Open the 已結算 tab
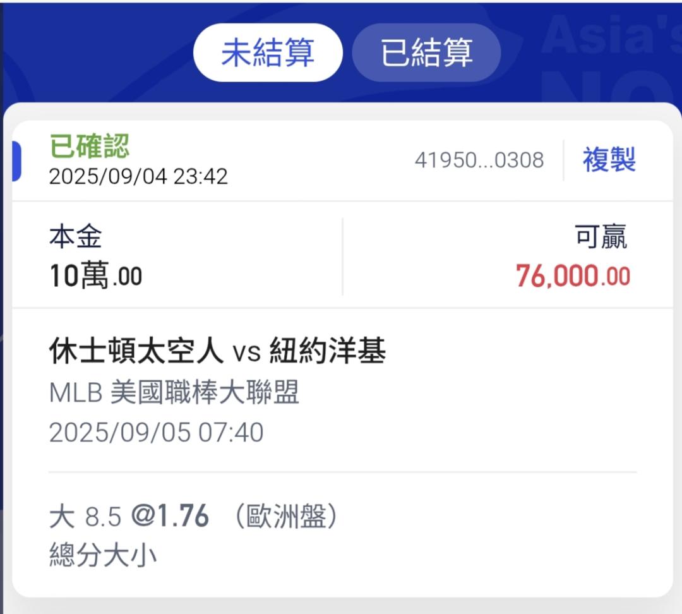This screenshot has height=614, width=682. coord(426,52)
